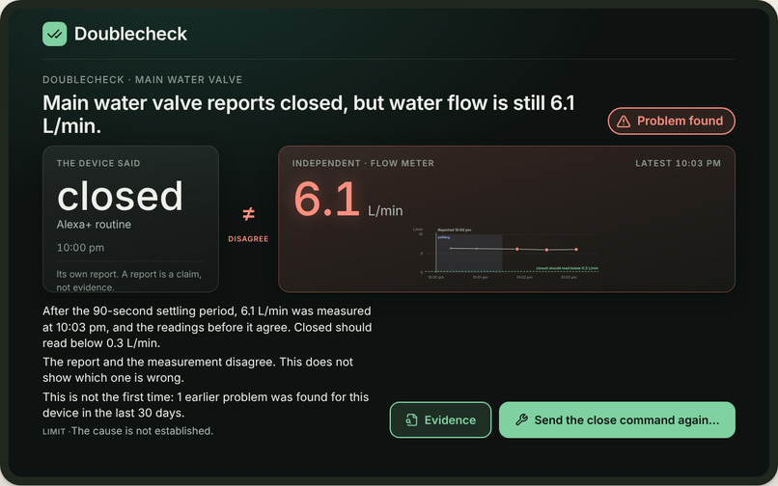Click the 'DISAGREE' label
This screenshot has width=778, height=486.
point(248,239)
